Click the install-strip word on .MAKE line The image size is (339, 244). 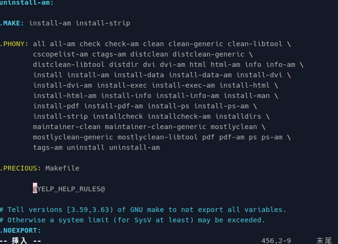click(x=103, y=23)
